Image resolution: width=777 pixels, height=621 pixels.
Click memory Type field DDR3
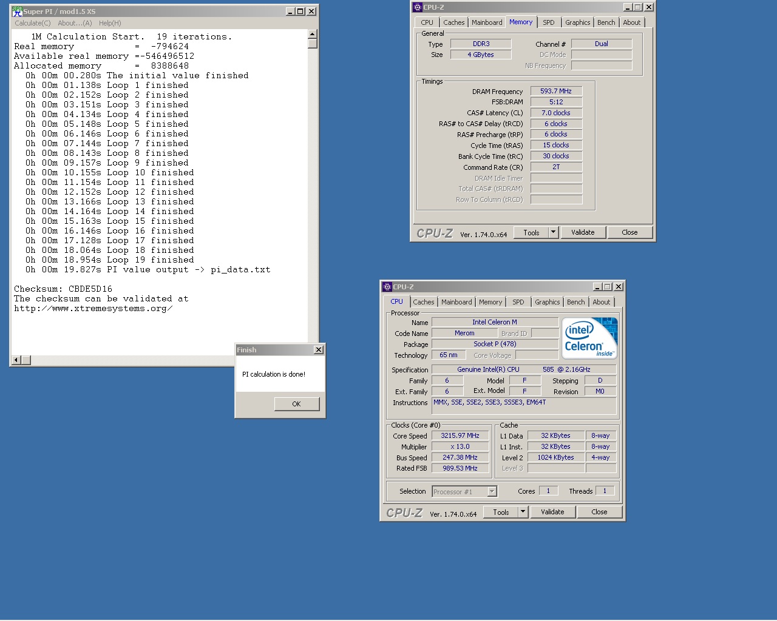click(x=481, y=44)
